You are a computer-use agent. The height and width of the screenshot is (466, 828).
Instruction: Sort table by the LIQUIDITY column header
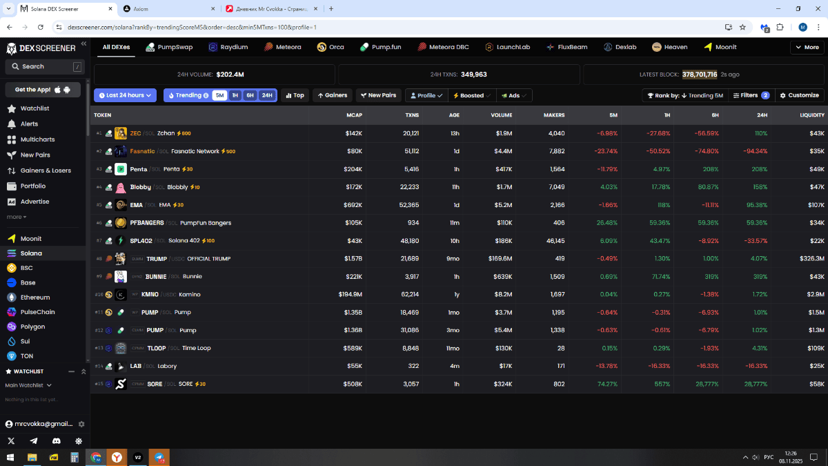tap(811, 115)
